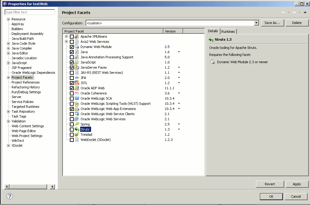Click the Java Annotation Processing Support icon

point(77,57)
